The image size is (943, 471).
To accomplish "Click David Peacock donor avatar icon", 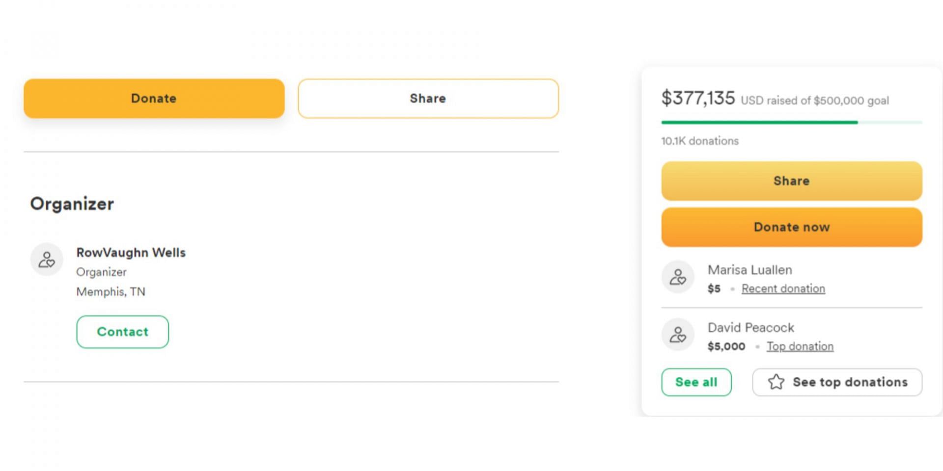I will pyautogui.click(x=678, y=335).
